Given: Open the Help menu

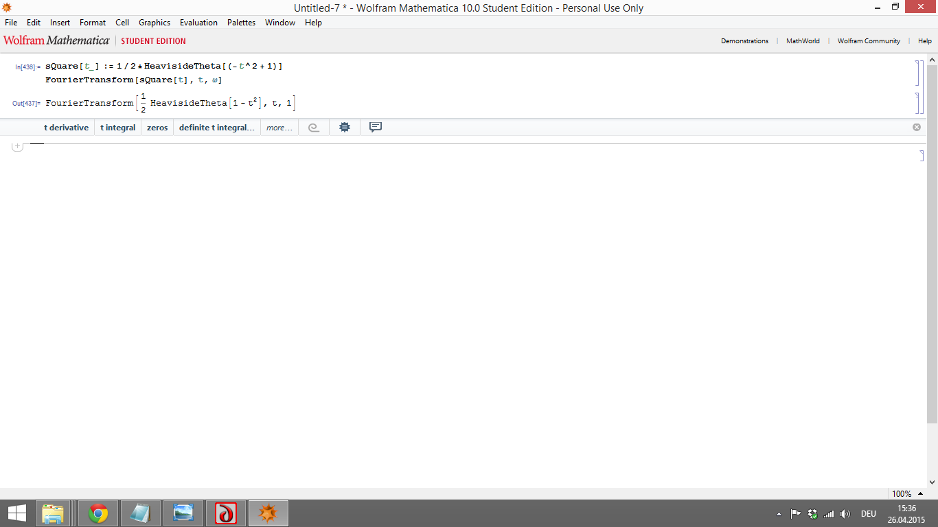Looking at the screenshot, I should [x=313, y=23].
